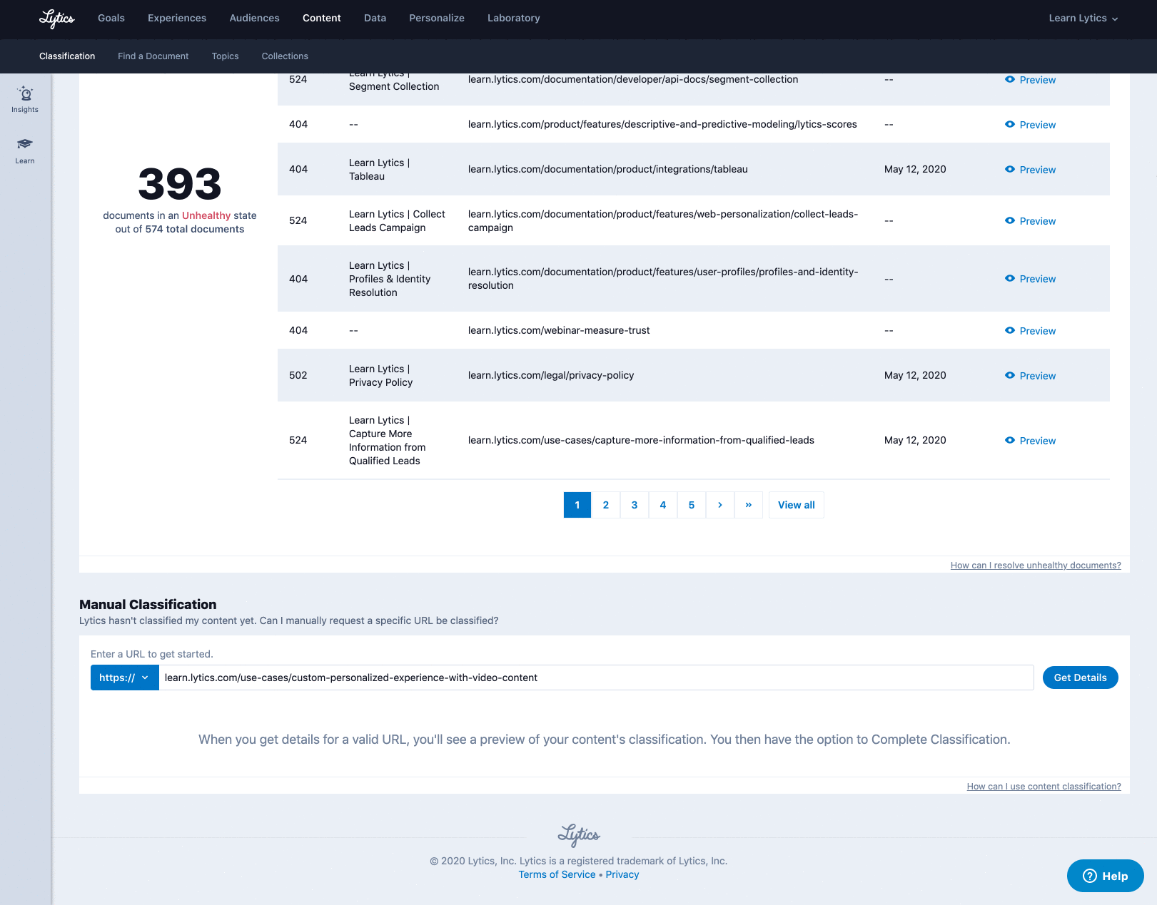Open the Data menu
The height and width of the screenshot is (905, 1157).
(375, 18)
